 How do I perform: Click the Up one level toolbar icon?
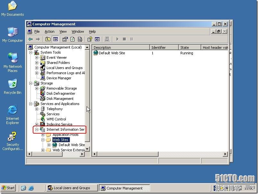click(48, 39)
